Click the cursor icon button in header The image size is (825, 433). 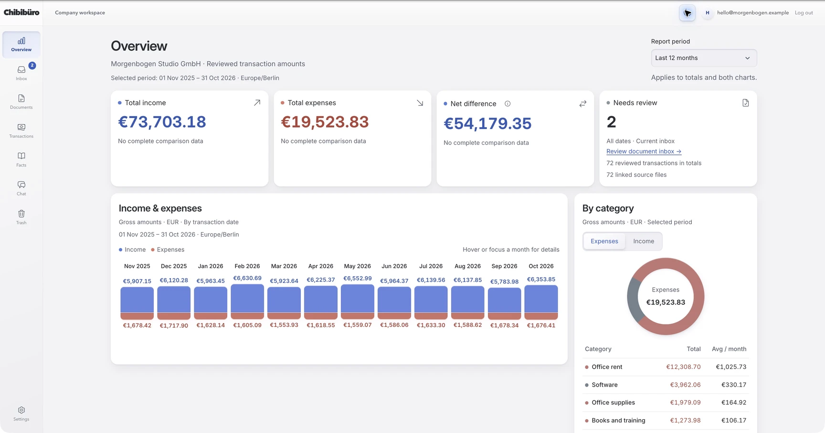click(687, 13)
